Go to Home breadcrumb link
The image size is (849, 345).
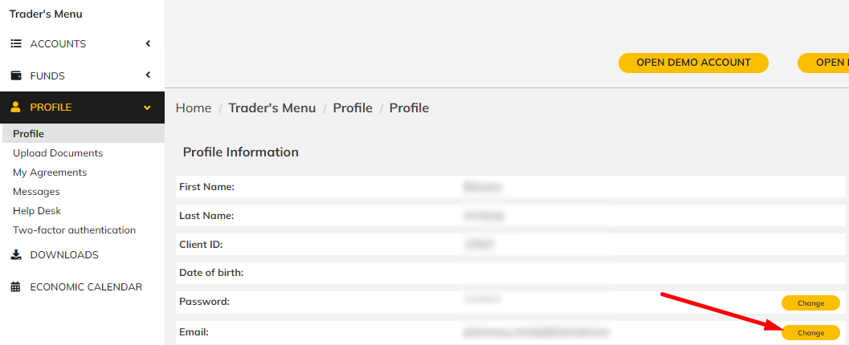pyautogui.click(x=194, y=108)
